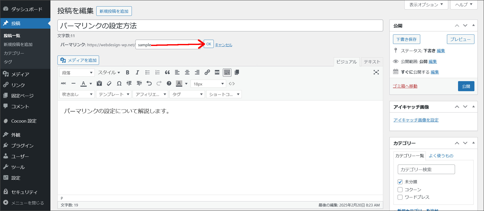This screenshot has width=484, height=211.
Task: Open the スタイル styles dropdown
Action: [109, 73]
